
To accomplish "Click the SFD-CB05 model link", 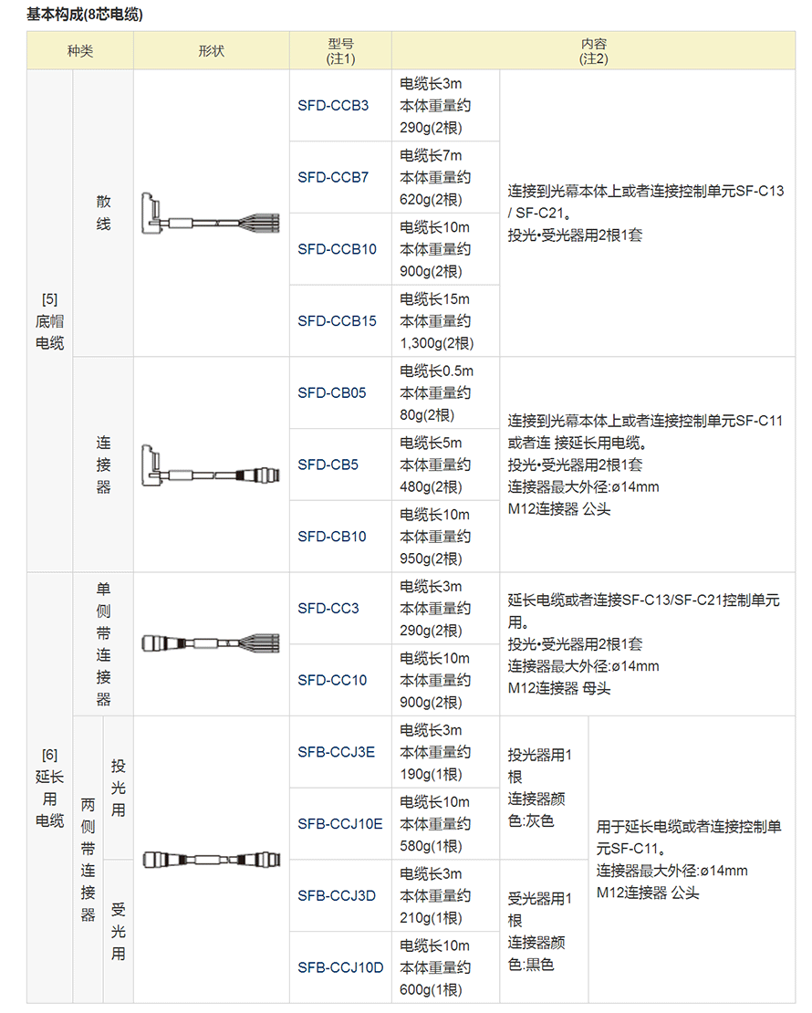I will tap(332, 393).
